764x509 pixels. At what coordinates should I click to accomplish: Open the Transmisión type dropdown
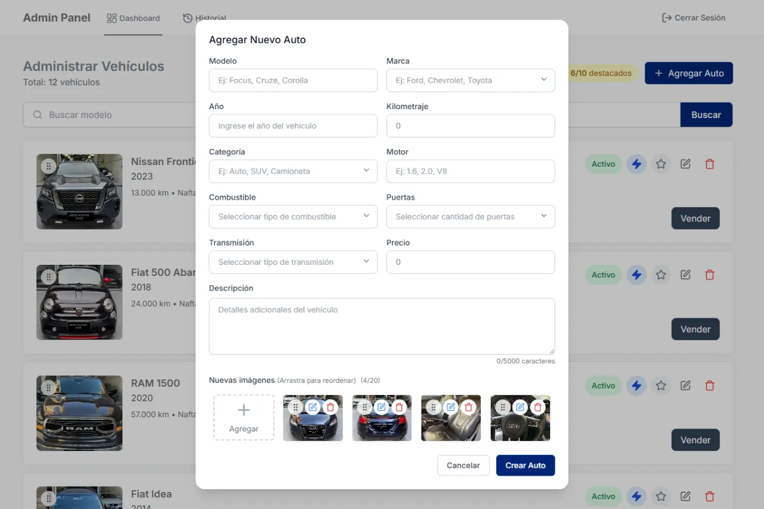coord(293,262)
